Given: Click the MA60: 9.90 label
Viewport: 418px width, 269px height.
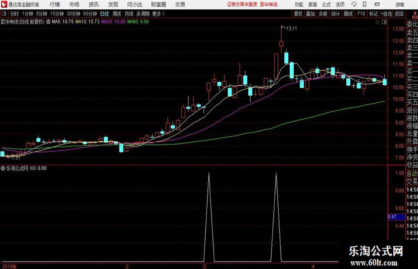Looking at the screenshot, I should coord(138,22).
